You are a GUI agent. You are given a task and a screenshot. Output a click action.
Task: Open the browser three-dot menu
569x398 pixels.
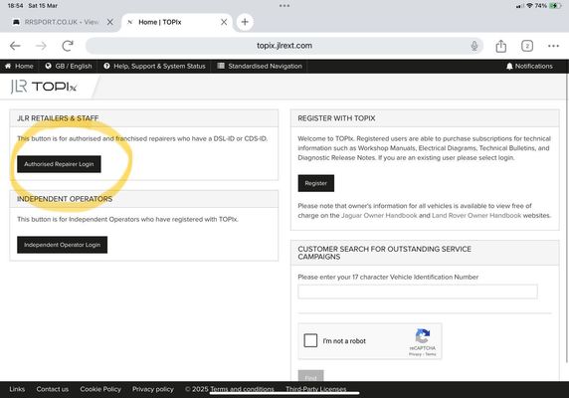(553, 46)
